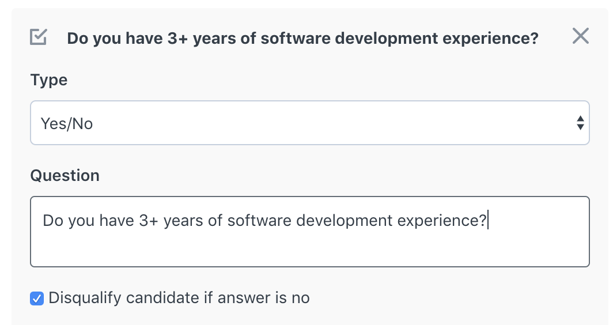Click the word development in the heading

coord(386,39)
